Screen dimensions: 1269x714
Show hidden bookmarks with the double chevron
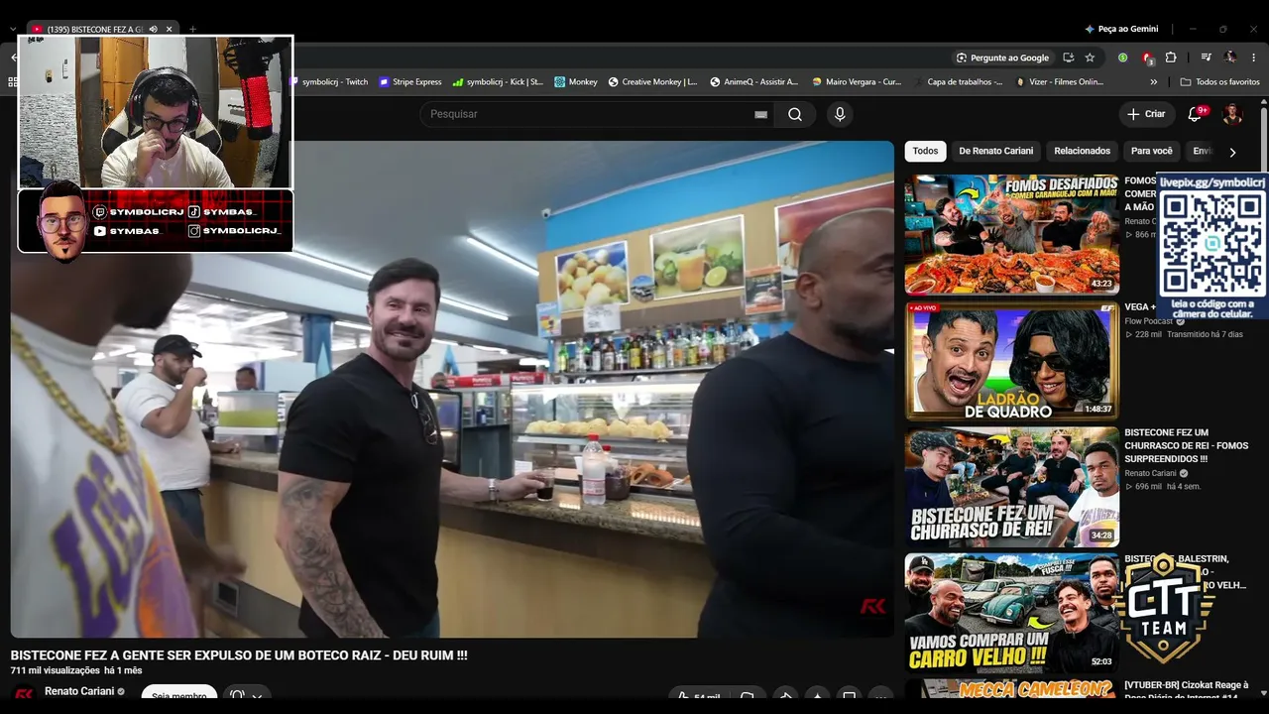[x=1153, y=82]
